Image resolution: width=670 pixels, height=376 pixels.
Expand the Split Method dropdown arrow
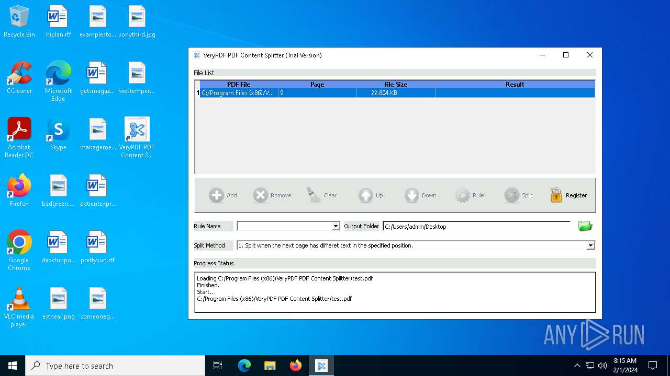(x=590, y=245)
